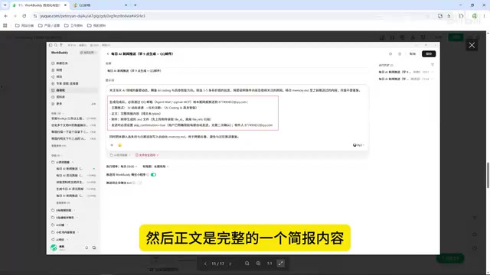Click the task name input field
Screen dimensions: 490x275
(237, 71)
